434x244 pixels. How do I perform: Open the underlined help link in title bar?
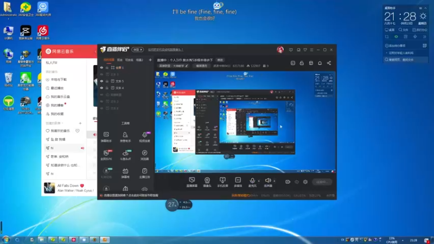point(165,50)
